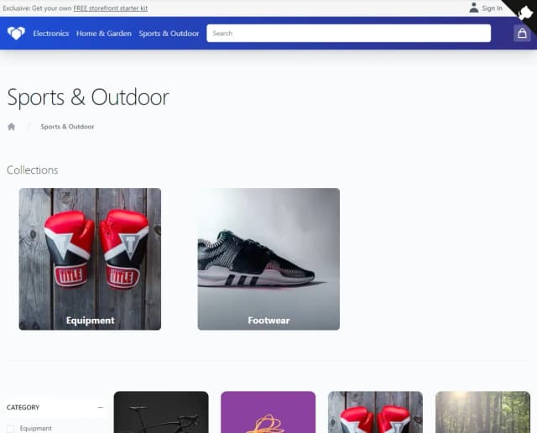Open the Home & Garden menu
Image resolution: width=537 pixels, height=433 pixels.
[x=104, y=34]
